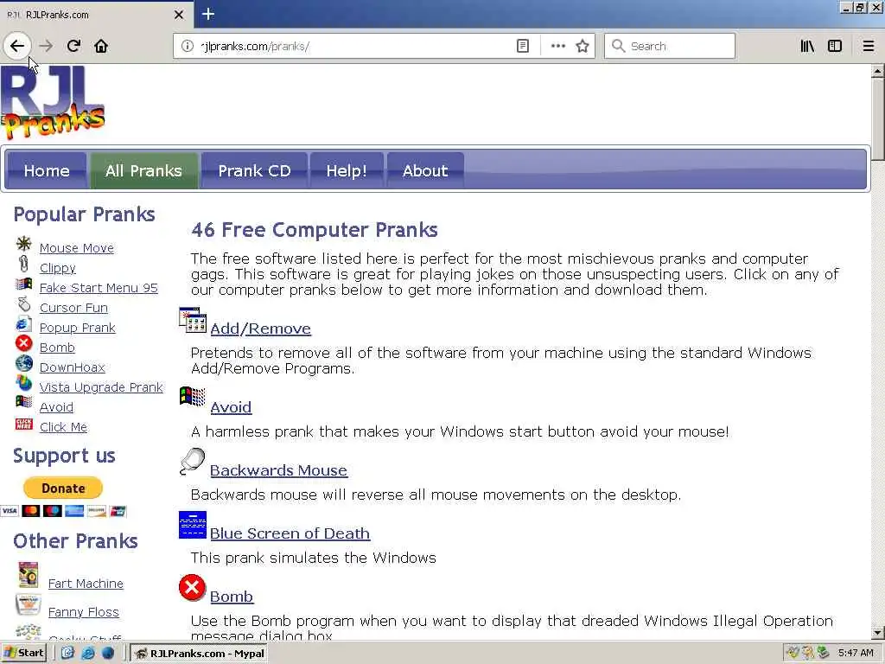Image resolution: width=885 pixels, height=664 pixels.
Task: Click the Fart Machine thumbnail
Action: click(28, 576)
